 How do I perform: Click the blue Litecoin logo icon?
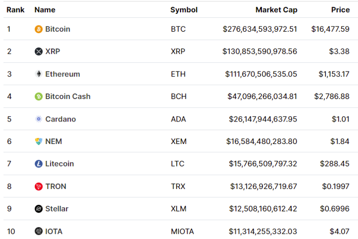pyautogui.click(x=38, y=164)
